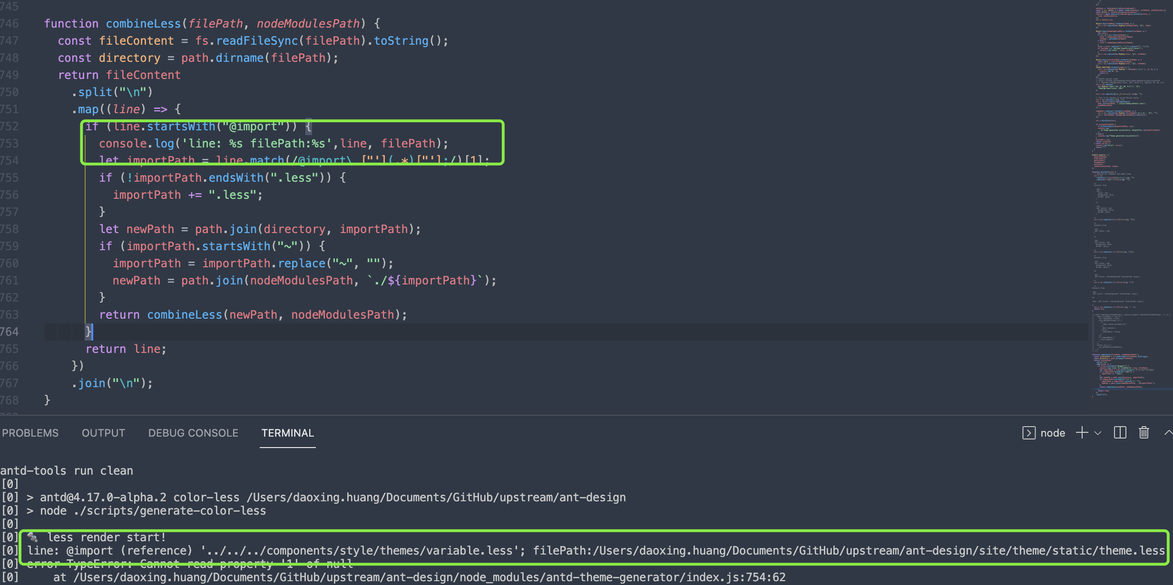This screenshot has height=585, width=1173.
Task: Click line number 754 in the gutter
Action: [10, 160]
